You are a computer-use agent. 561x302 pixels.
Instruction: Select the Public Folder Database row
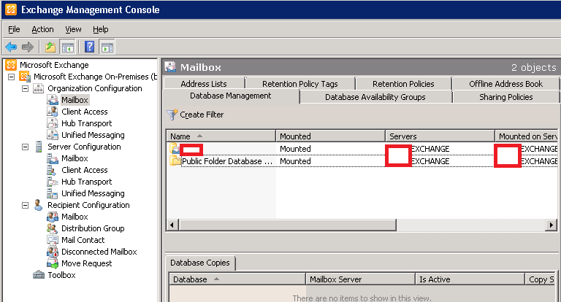226,161
